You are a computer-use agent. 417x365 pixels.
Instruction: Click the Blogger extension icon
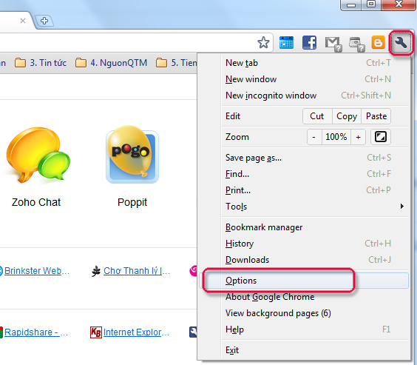coord(378,42)
